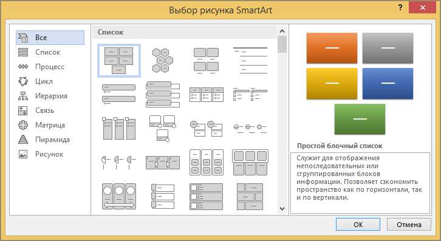Open help with the question mark icon
Viewport: 441px width, 241px height.
click(x=400, y=8)
